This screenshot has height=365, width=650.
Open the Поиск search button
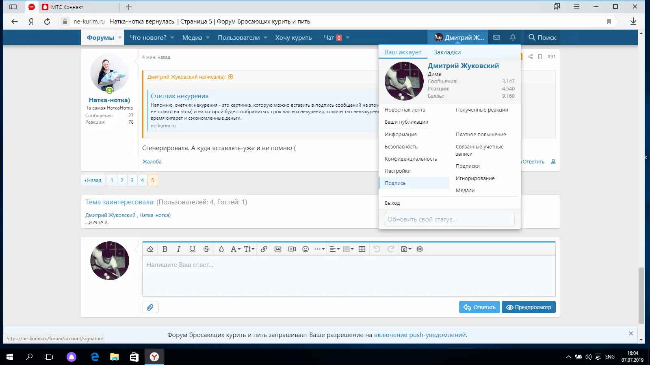542,37
